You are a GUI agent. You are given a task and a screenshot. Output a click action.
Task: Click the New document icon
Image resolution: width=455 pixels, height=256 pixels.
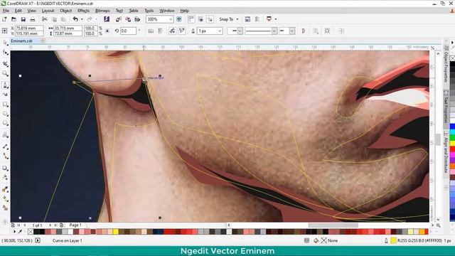click(4, 19)
